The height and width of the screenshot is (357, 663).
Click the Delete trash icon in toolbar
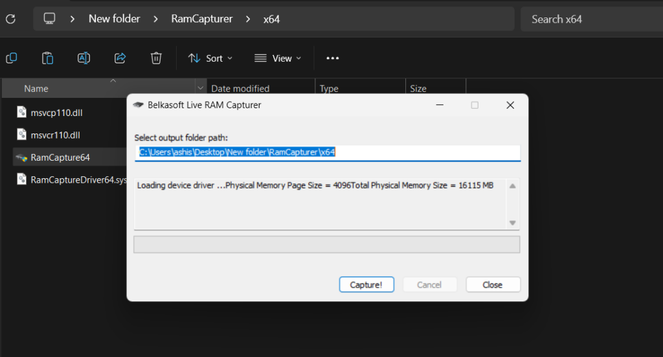(x=156, y=58)
